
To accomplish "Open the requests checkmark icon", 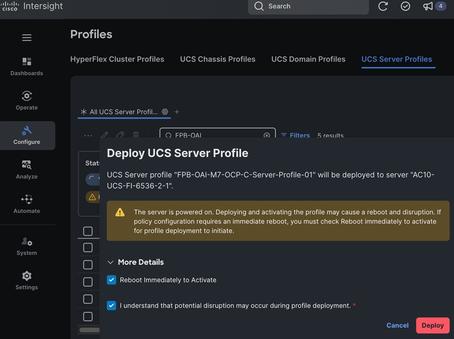I will click(405, 6).
